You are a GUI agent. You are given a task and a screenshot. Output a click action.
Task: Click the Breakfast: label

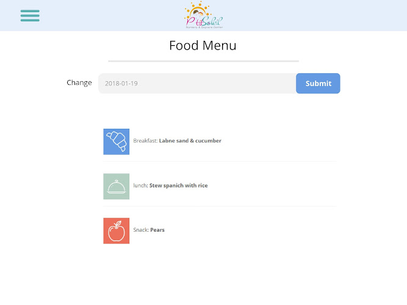(145, 141)
